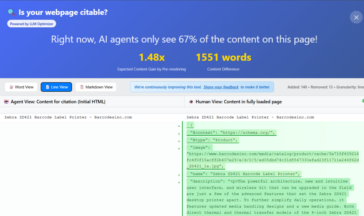
Task: Click the Markdown View clipboard icon
Action: [82, 87]
